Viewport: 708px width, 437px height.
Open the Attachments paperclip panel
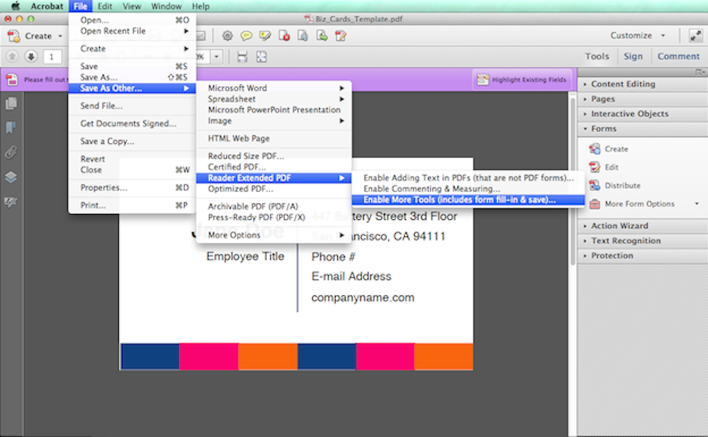[x=11, y=152]
